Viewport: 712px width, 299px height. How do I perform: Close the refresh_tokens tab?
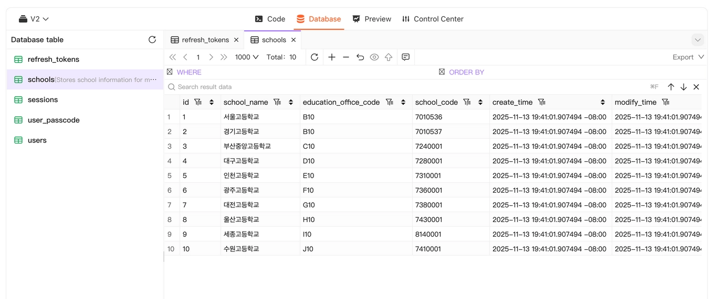[236, 40]
